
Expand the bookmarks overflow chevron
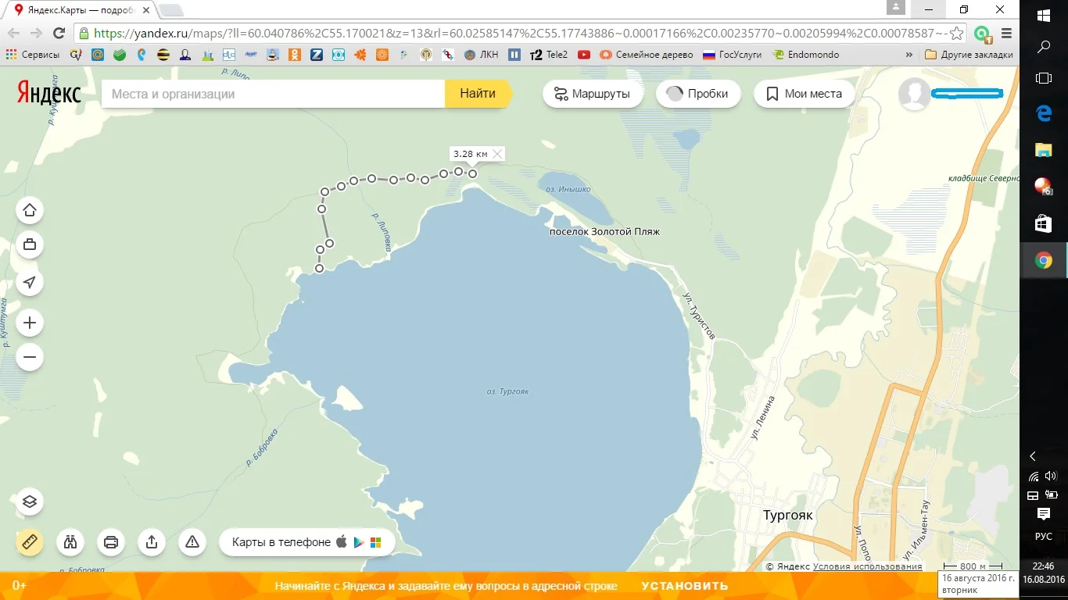point(909,55)
